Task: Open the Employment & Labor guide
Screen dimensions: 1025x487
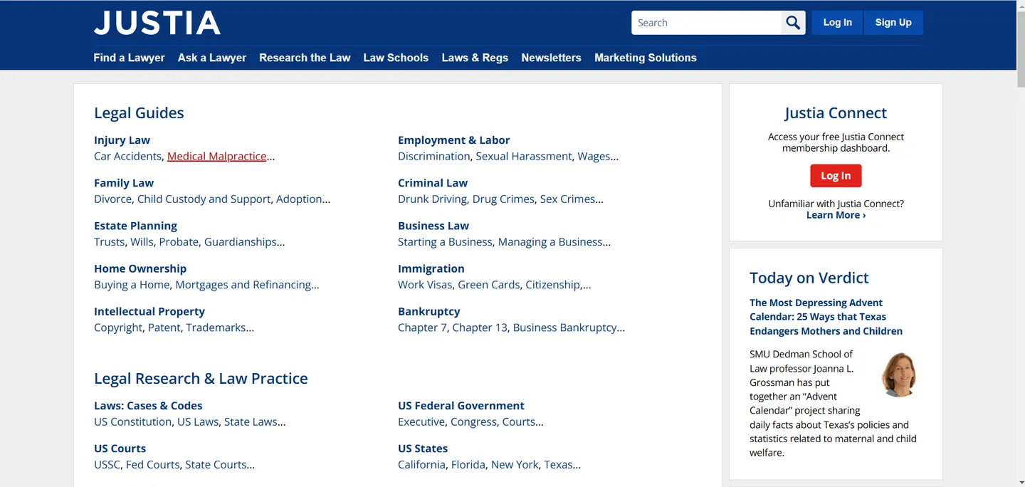Action: point(453,140)
